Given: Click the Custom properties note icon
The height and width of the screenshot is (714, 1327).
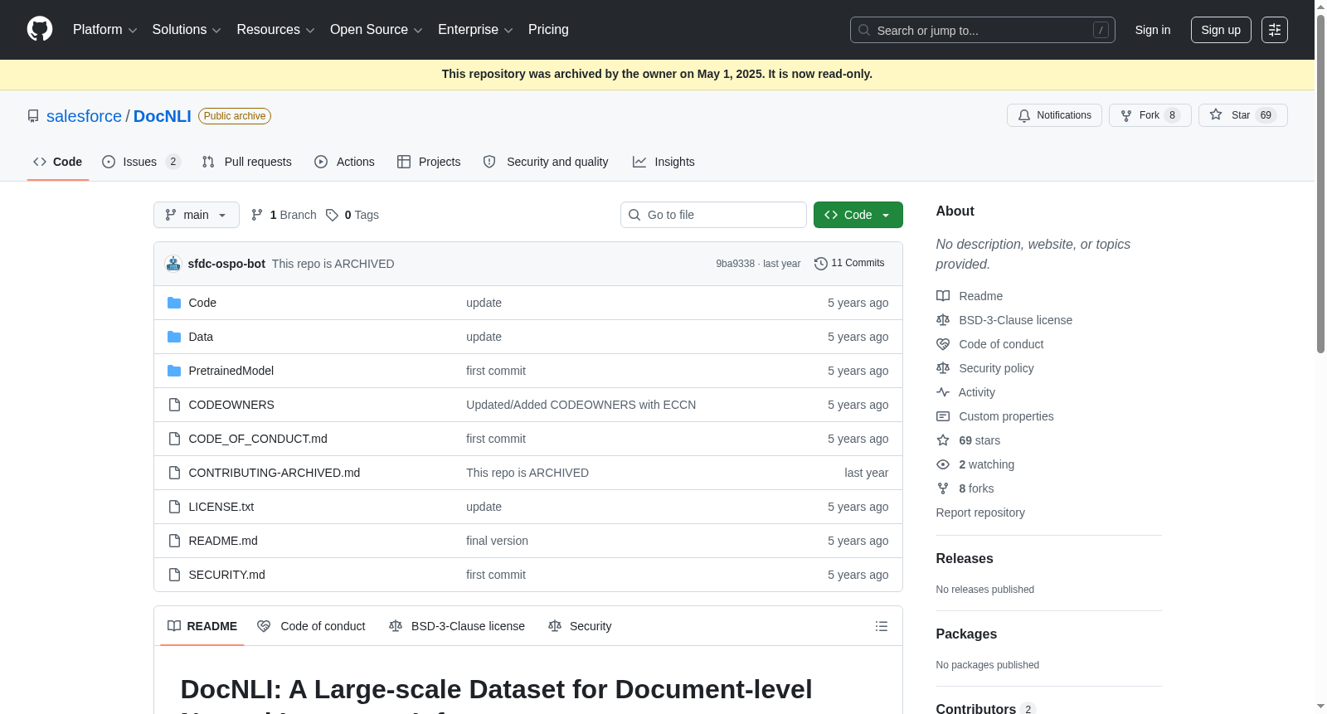Looking at the screenshot, I should [943, 416].
